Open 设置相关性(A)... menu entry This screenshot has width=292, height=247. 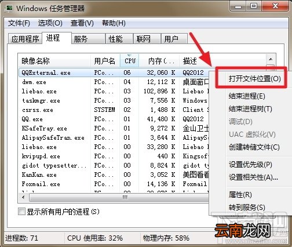pos(253,177)
